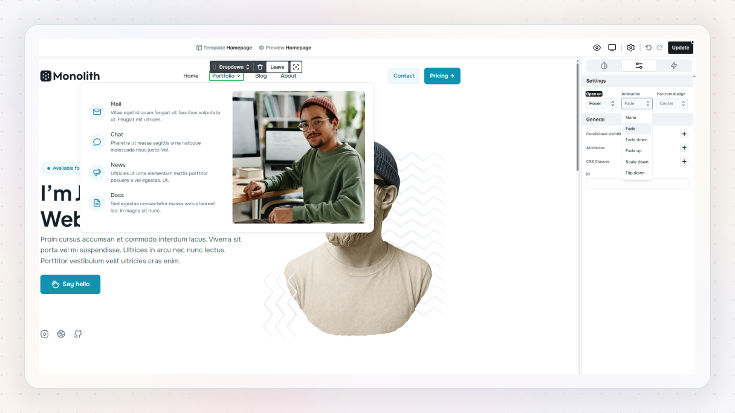Select Scale down animation option

[x=637, y=162]
